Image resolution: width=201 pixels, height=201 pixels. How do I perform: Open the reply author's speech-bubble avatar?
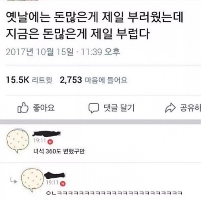click(x=32, y=180)
